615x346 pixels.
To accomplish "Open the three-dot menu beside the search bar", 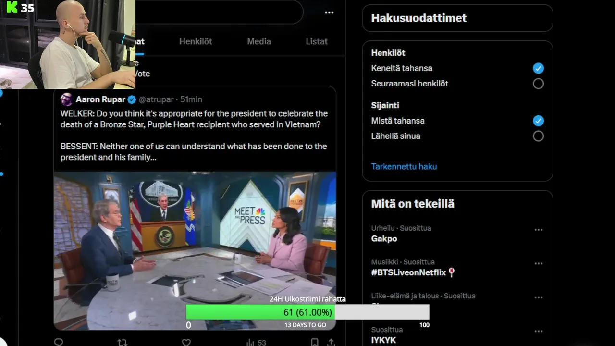I will point(329,12).
